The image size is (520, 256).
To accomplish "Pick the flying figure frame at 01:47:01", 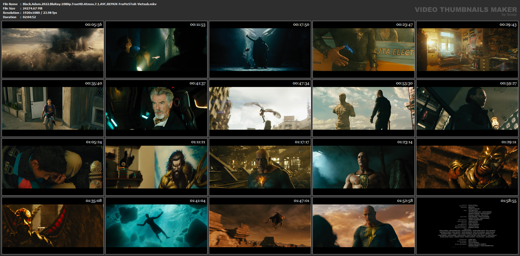I will [x=260, y=226].
